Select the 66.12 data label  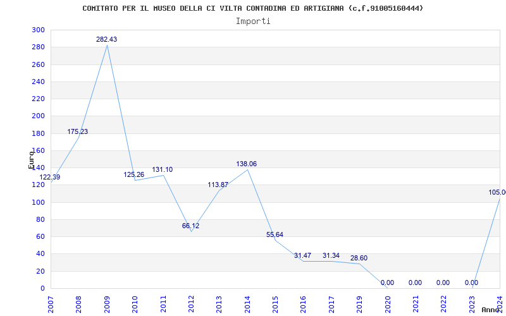[191, 226]
